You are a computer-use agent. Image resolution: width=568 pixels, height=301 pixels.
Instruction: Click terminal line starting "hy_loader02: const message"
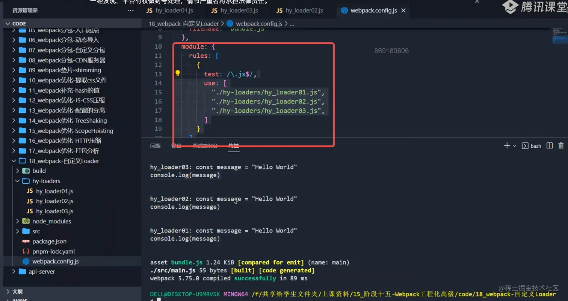(x=224, y=199)
